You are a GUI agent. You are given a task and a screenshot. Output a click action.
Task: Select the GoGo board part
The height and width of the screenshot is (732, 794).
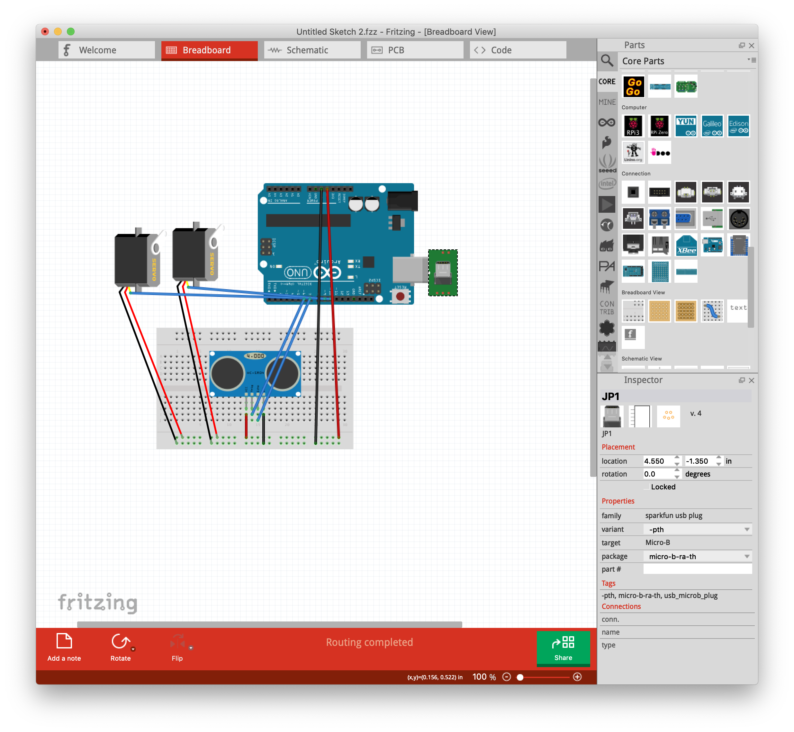coord(633,86)
